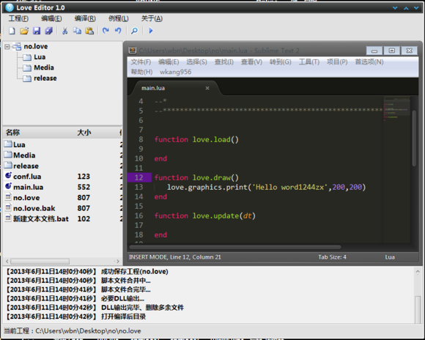The height and width of the screenshot is (340, 425).
Task: Sort file list by 大小 column
Action: pyautogui.click(x=84, y=133)
